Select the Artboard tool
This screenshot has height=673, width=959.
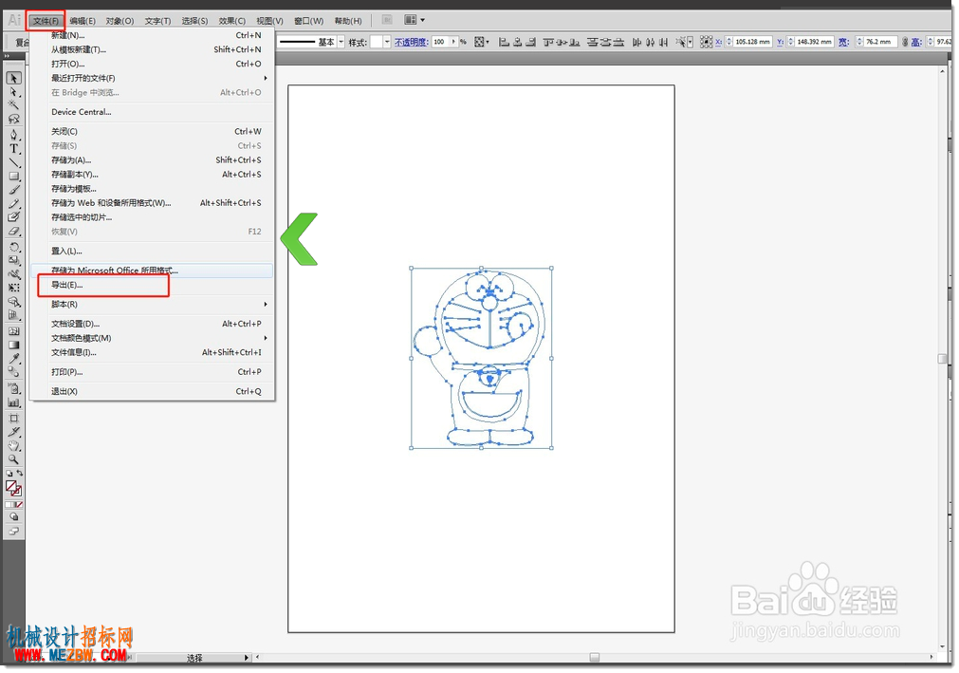tap(13, 419)
